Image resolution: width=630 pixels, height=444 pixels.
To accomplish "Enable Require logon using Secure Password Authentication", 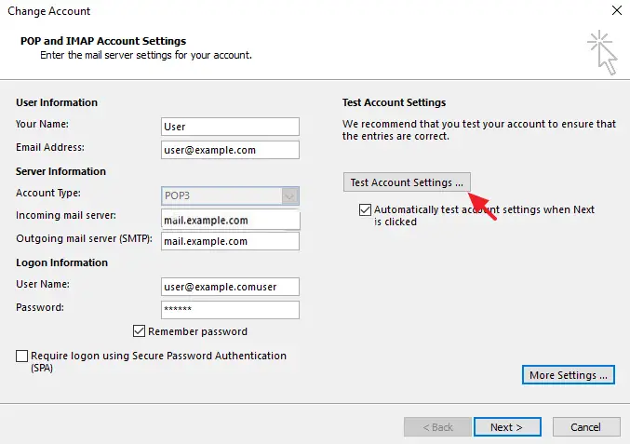I will 21,356.
